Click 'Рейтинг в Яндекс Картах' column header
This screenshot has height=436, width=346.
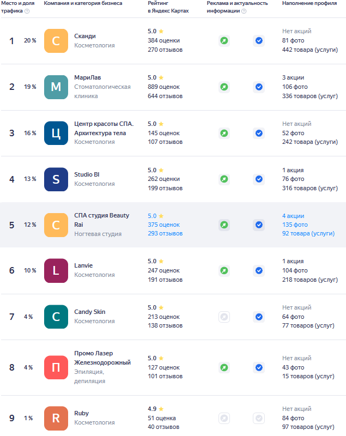pos(168,7)
